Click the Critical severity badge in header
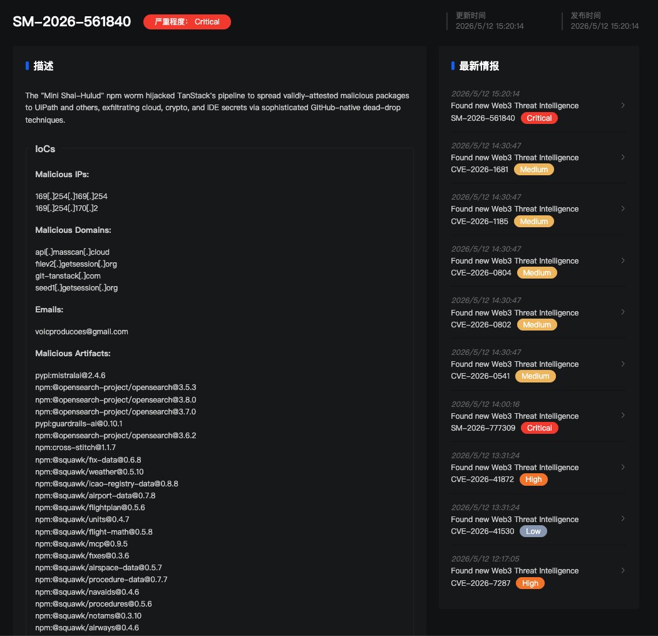The image size is (658, 636). coord(187,22)
